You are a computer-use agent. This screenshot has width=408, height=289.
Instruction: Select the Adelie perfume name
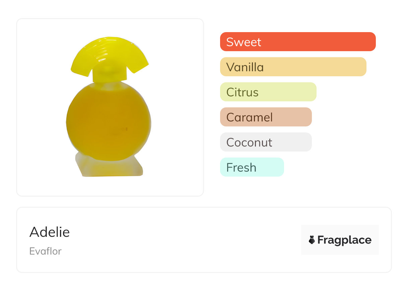point(50,232)
